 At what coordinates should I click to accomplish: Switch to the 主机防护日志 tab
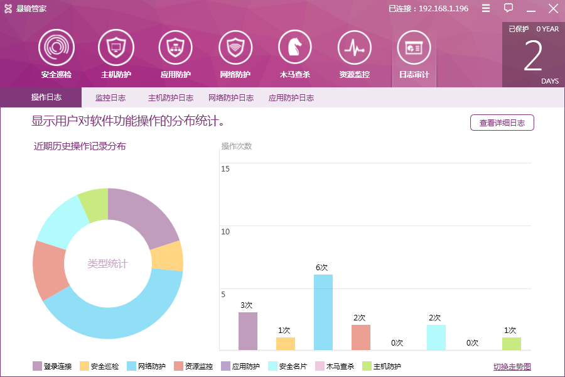click(171, 98)
